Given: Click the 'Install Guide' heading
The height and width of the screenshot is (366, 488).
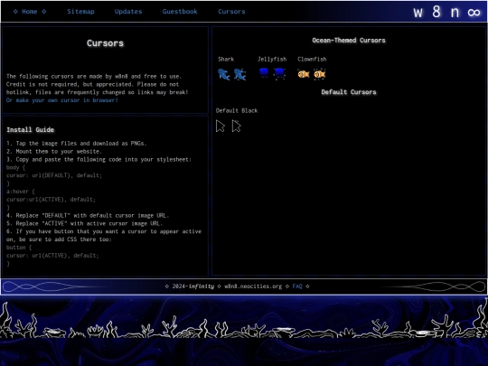Looking at the screenshot, I should click(x=30, y=130).
